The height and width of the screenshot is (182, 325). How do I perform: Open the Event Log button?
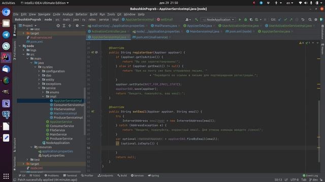(x=310, y=175)
